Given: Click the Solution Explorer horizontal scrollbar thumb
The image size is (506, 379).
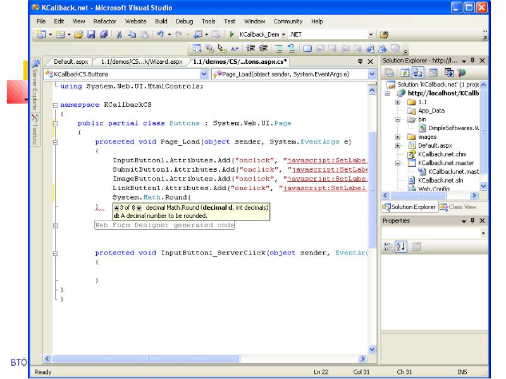Looking at the screenshot, I should pos(418,195).
